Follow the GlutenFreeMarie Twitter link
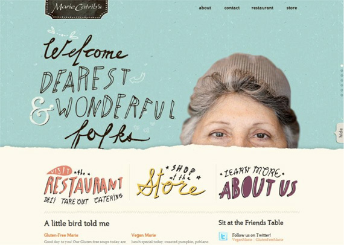Image resolution: width=344 pixels, height=245 pixels. [269, 240]
